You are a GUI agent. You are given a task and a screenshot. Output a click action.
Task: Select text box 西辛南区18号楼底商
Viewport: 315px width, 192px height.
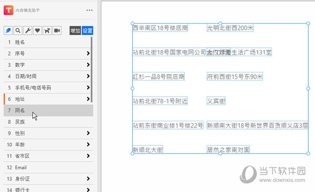pos(160,28)
